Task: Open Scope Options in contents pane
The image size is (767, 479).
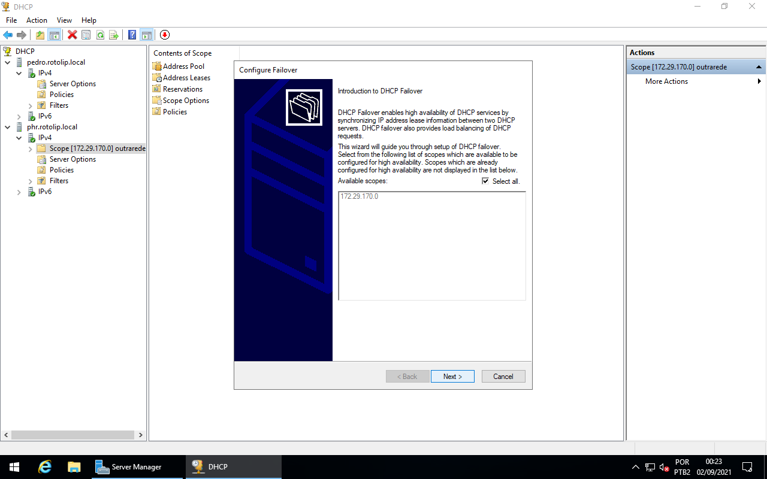Action: click(186, 100)
